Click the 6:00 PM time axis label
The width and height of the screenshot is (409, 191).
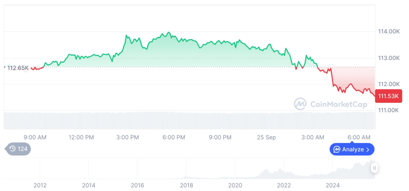174,137
